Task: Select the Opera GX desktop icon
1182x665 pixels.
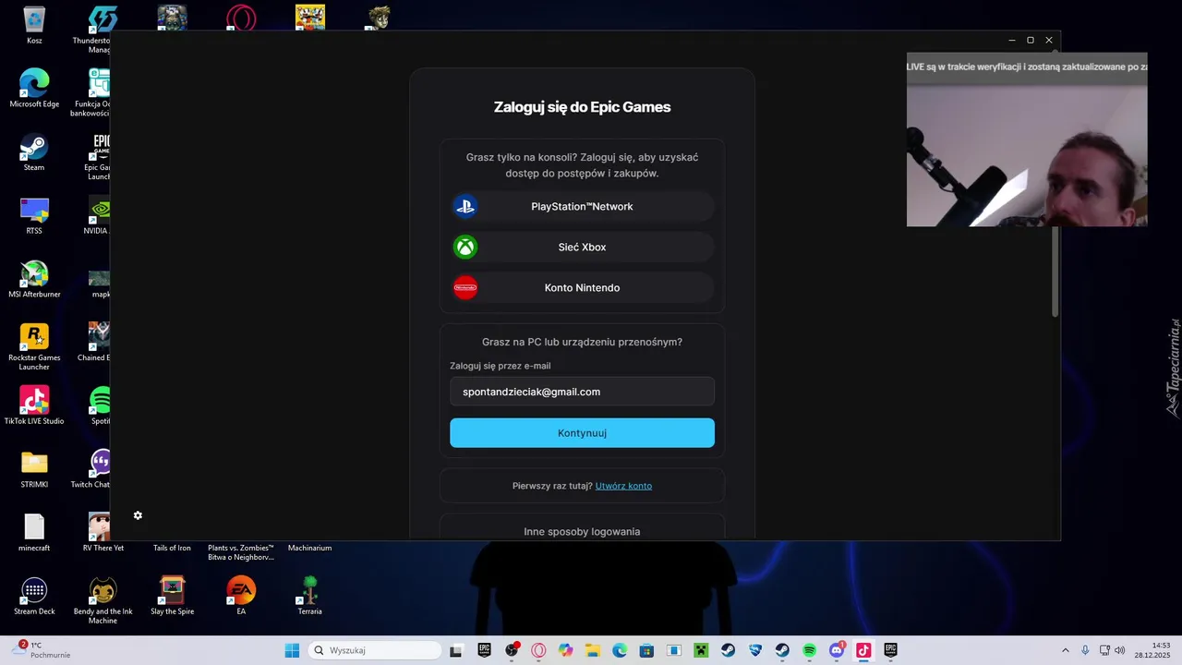Action: [x=241, y=17]
